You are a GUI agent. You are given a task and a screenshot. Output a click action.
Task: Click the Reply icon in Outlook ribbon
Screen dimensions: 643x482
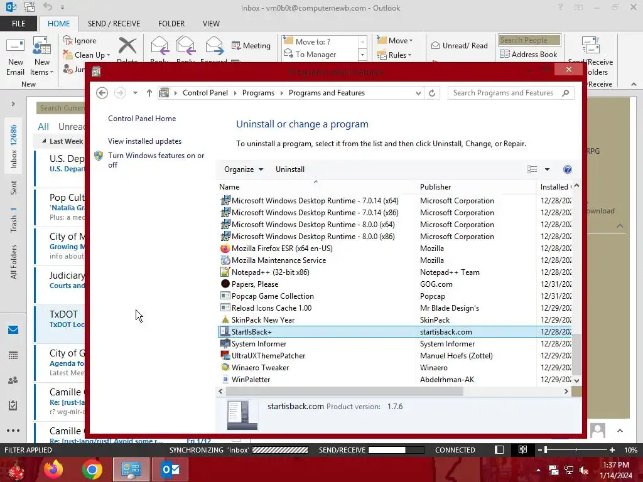point(159,45)
